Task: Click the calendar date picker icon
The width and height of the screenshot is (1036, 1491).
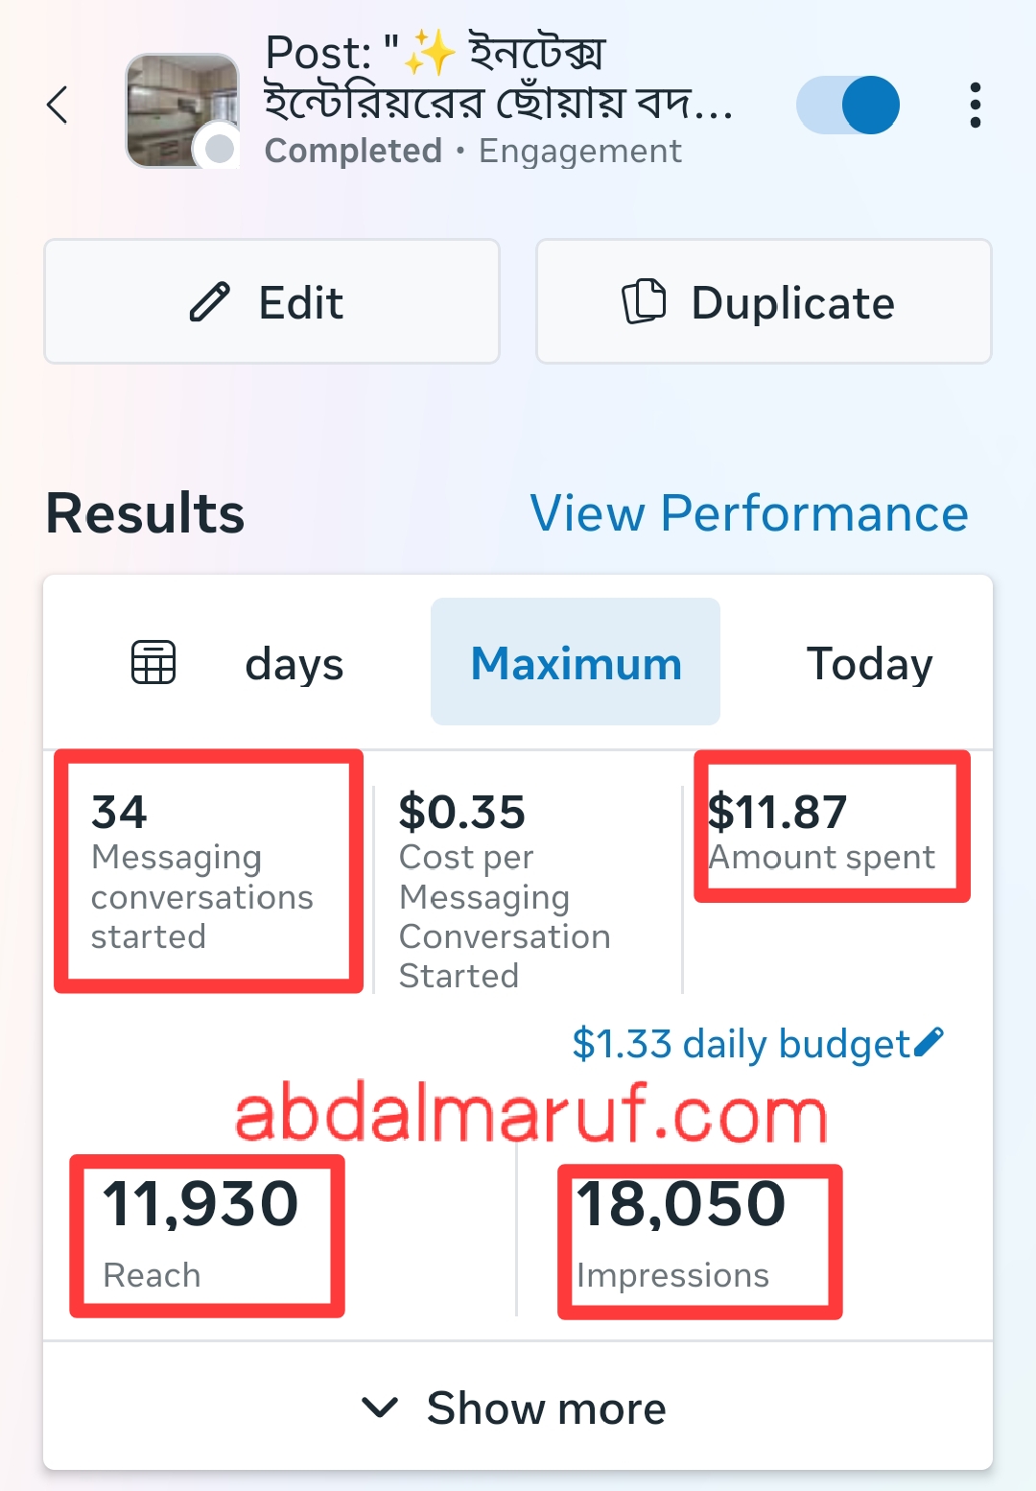Action: coord(153,662)
